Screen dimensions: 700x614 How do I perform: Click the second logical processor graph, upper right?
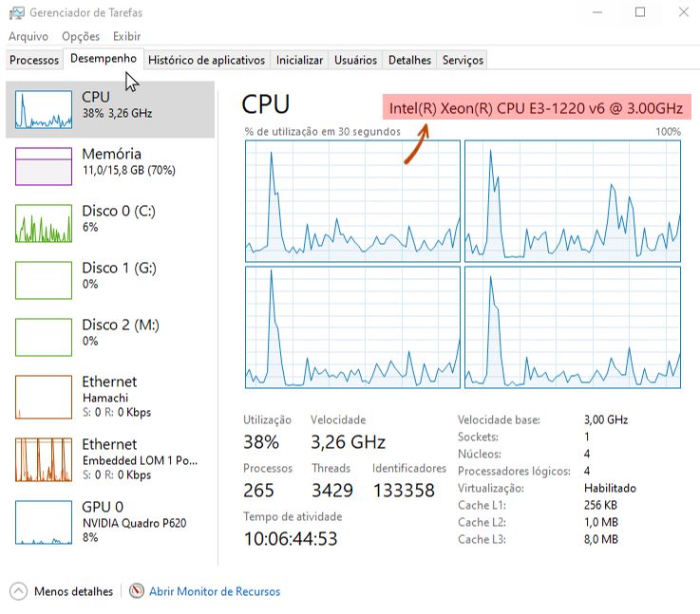(573, 201)
